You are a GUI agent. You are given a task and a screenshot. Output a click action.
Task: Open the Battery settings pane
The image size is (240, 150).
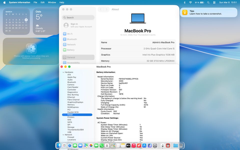click(71, 50)
